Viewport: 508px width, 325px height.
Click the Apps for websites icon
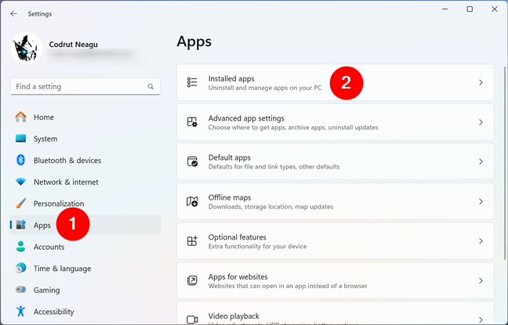click(192, 281)
